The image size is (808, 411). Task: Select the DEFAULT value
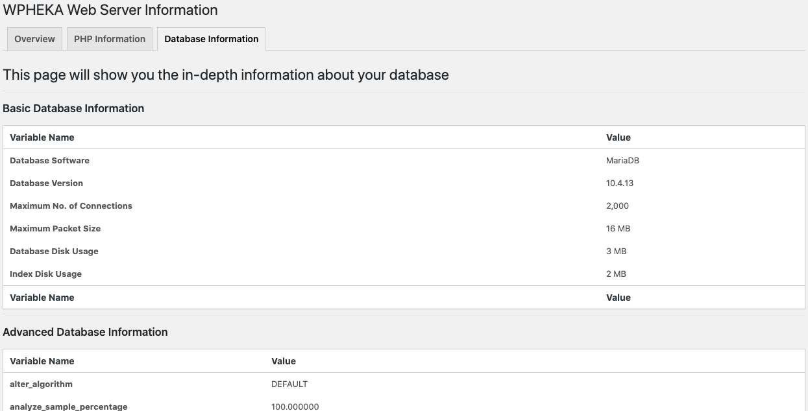tap(289, 384)
